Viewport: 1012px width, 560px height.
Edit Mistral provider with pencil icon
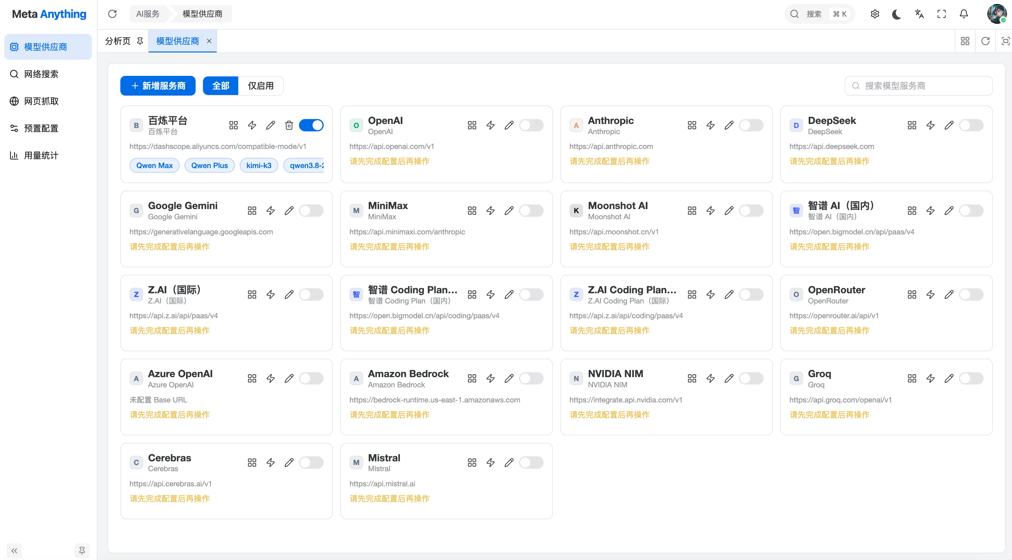tap(509, 463)
